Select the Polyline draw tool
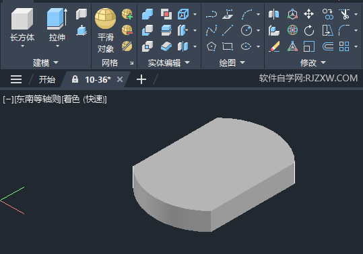Image resolution: width=363 pixels, height=254 pixels. (x=211, y=14)
